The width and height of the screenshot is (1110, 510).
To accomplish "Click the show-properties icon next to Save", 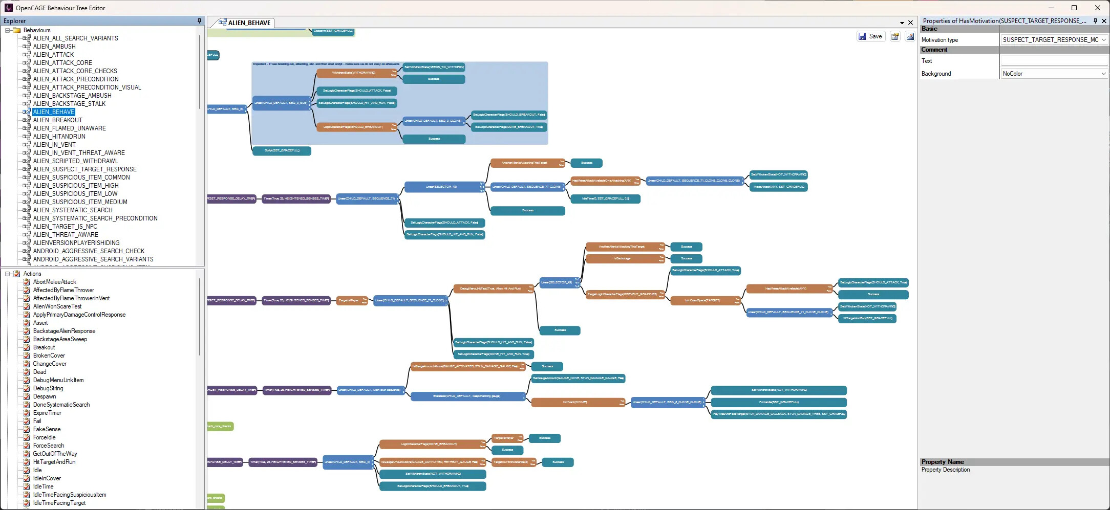I will (895, 36).
